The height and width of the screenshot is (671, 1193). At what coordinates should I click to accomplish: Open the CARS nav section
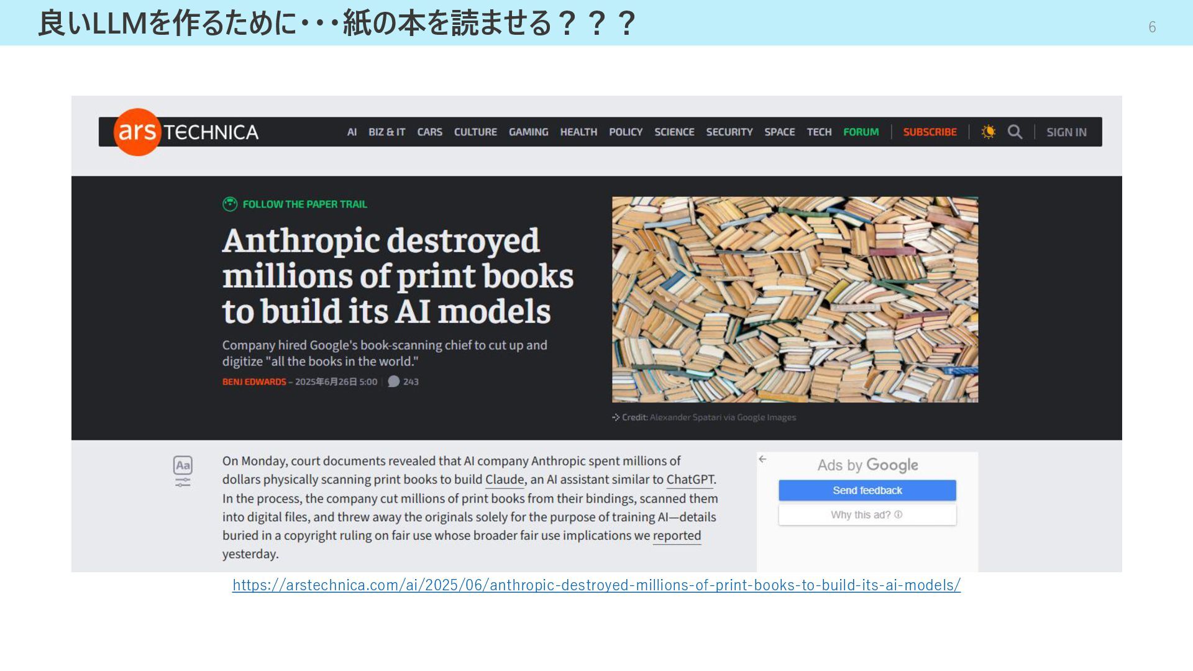tap(429, 132)
